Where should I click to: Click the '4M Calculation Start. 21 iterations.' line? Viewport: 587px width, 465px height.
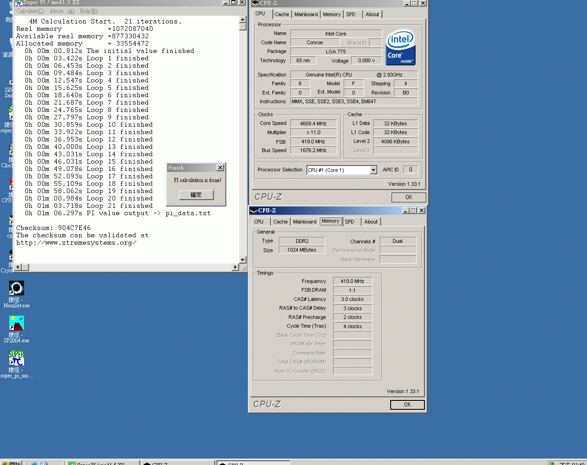coord(106,21)
